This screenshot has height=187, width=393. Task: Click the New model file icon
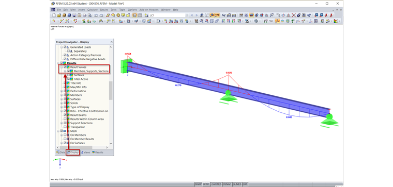[x=54, y=15]
